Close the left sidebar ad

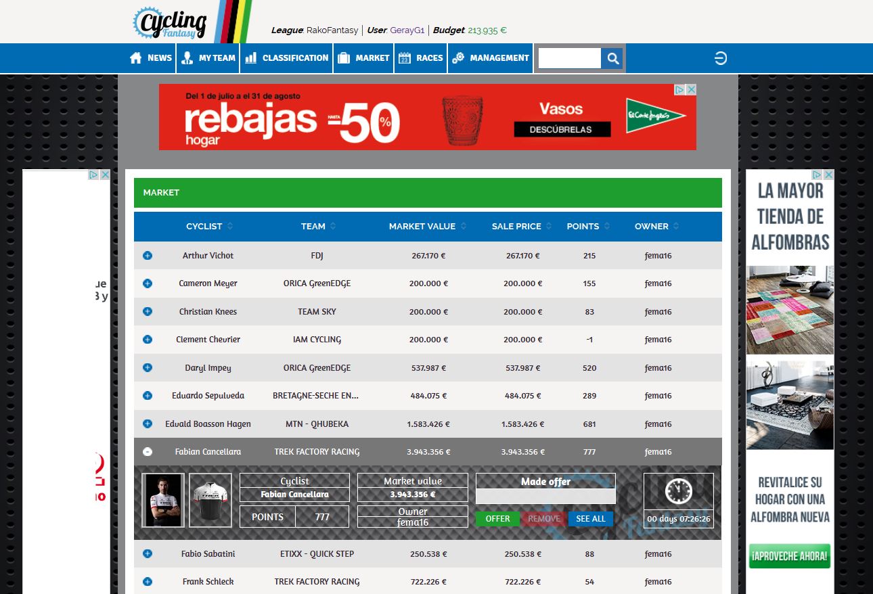pos(105,175)
